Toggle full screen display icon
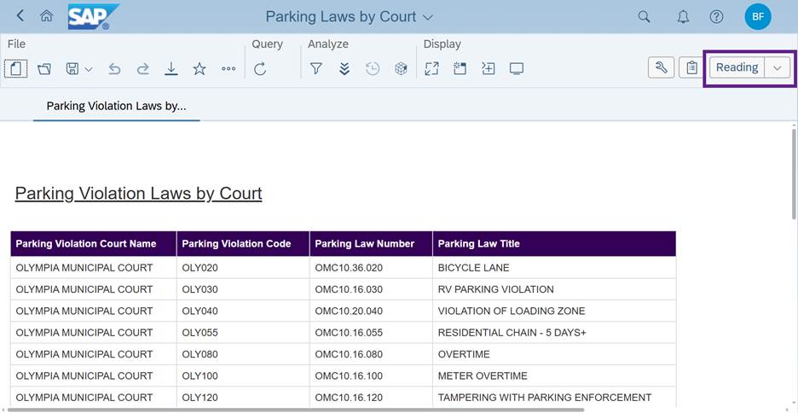 [431, 68]
